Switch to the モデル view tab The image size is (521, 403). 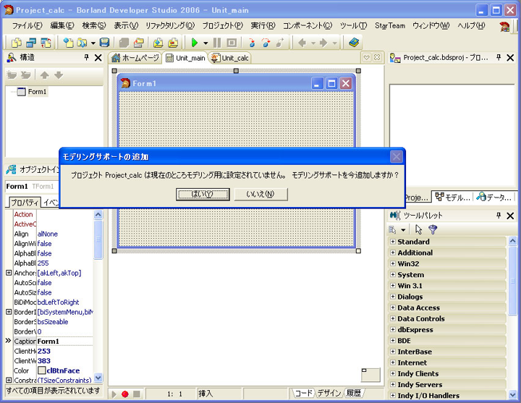tap(452, 198)
